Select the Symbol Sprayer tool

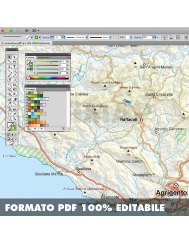click(x=9, y=109)
